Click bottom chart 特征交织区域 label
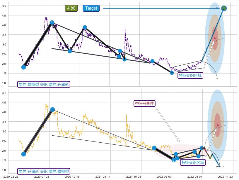This screenshot has width=239, height=180. [192, 162]
